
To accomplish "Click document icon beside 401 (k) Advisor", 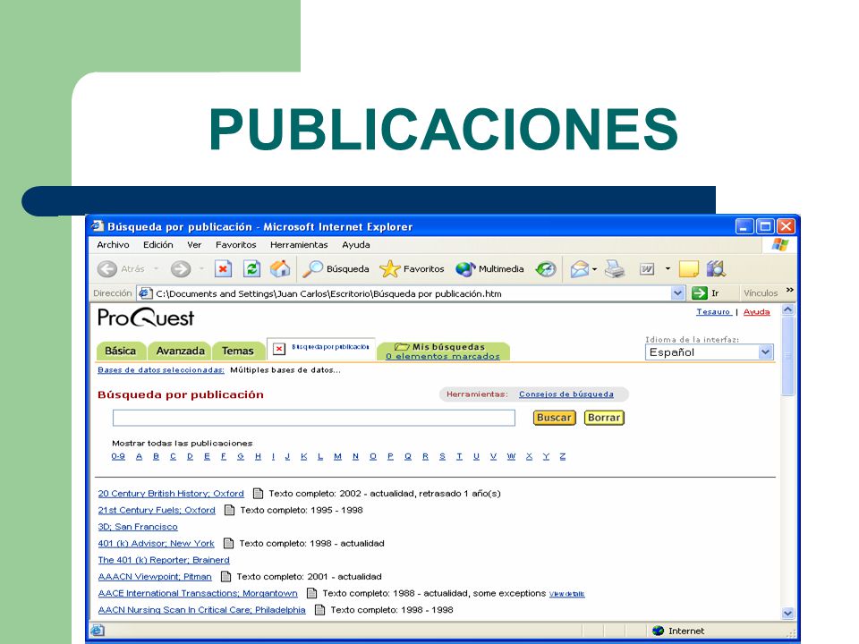I will pos(228,543).
